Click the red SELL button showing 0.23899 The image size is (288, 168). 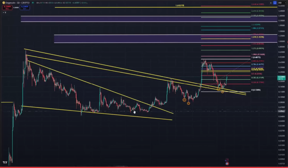[x=7, y=8]
